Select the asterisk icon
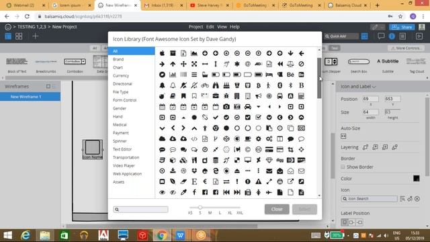 (237, 64)
